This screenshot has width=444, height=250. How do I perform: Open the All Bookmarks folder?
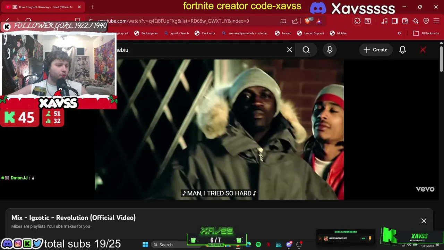[x=426, y=33]
